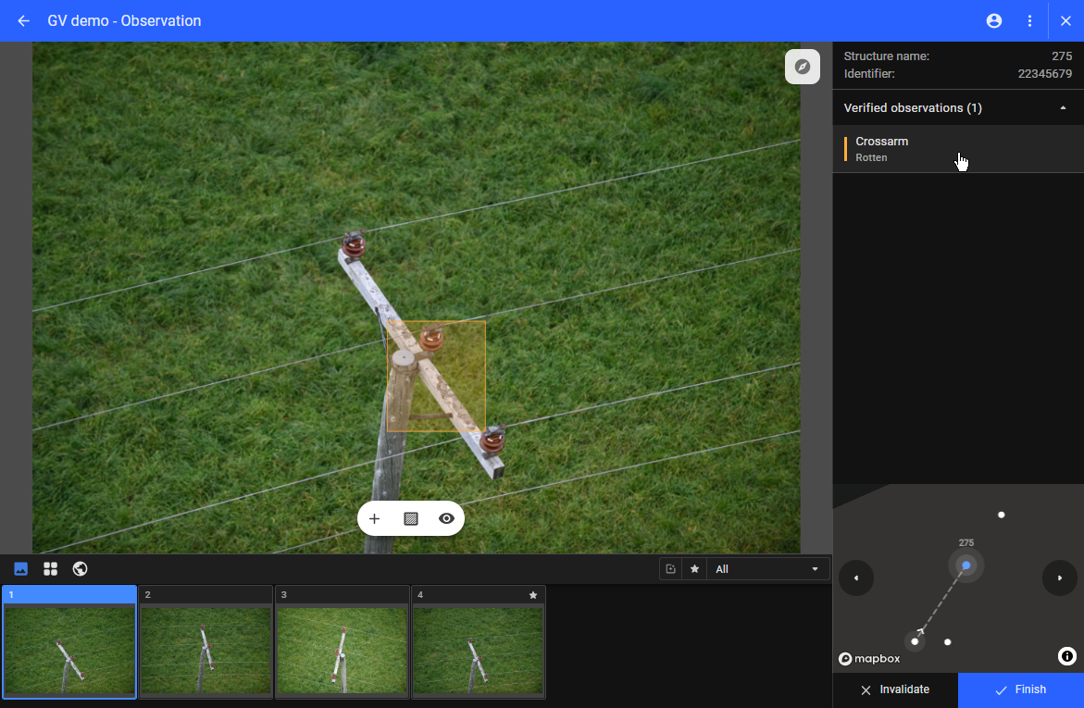Click the back arrow in the header
Image resolution: width=1084 pixels, height=708 pixels.
point(24,20)
